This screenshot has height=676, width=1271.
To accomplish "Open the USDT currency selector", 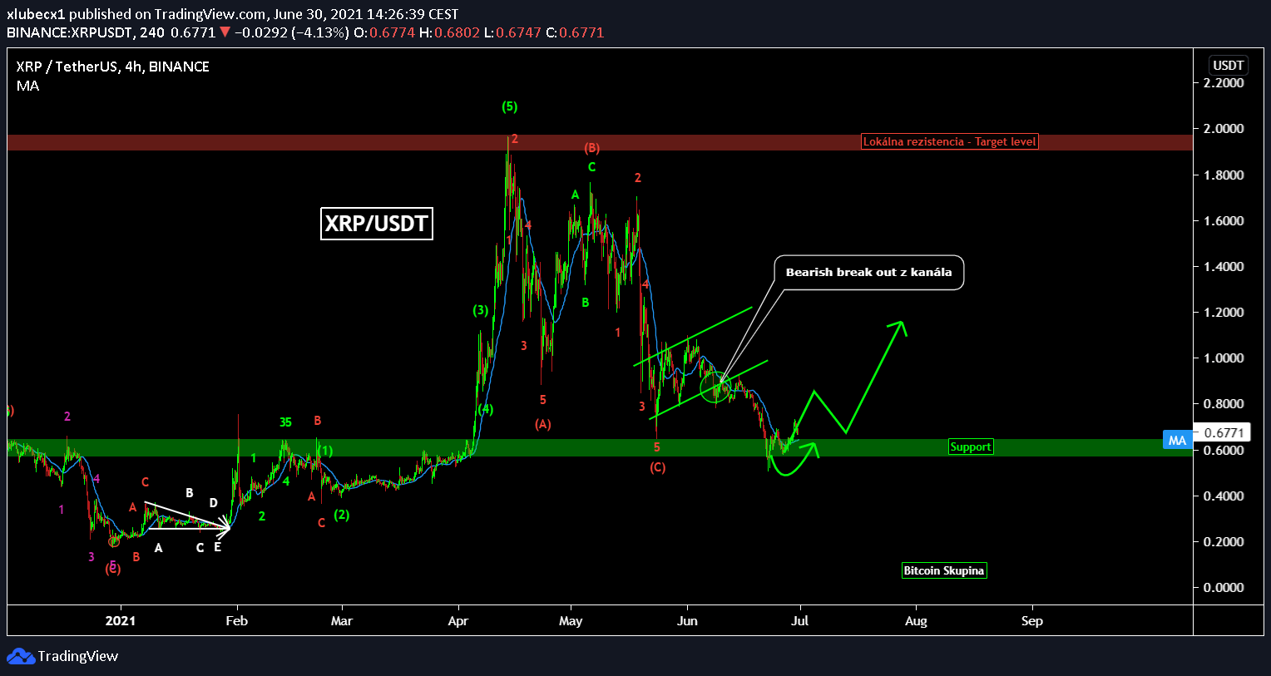I will tap(1228, 66).
